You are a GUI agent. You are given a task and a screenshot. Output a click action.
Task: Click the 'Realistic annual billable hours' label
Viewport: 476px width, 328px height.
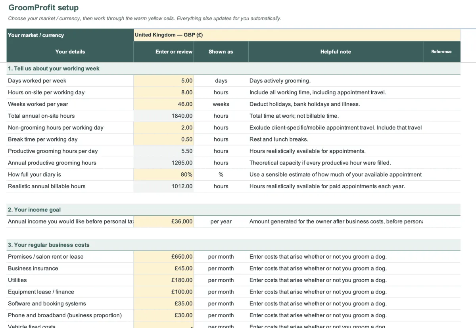[47, 186]
